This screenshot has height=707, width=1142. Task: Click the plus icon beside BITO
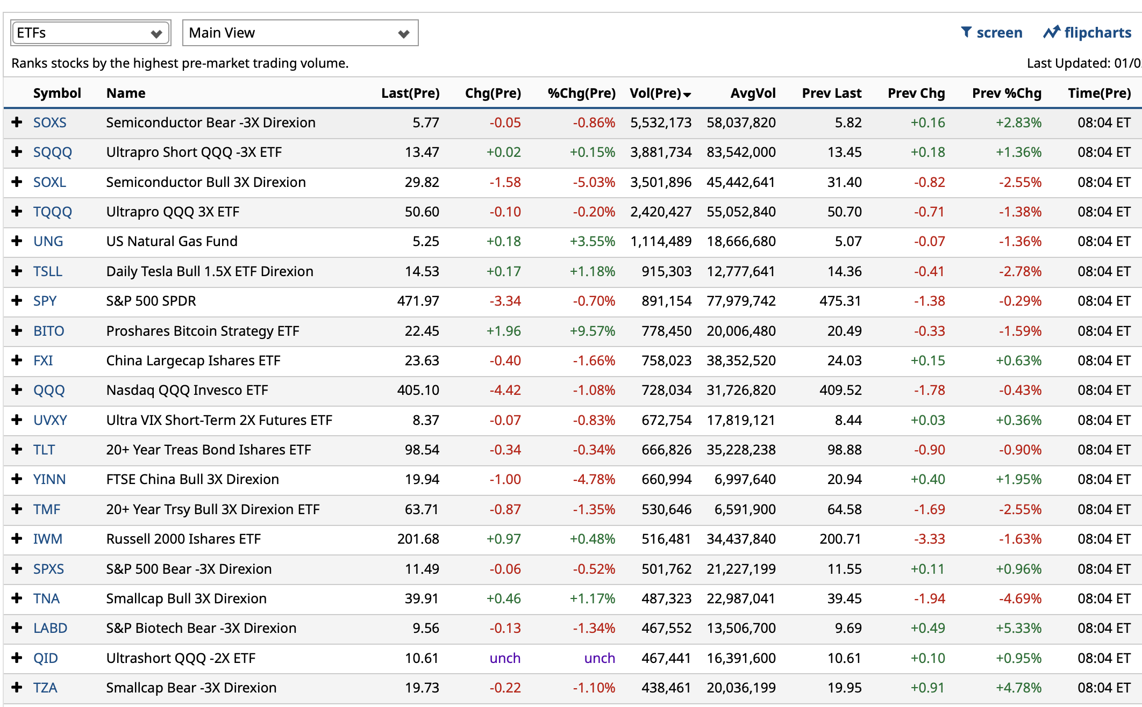(17, 330)
